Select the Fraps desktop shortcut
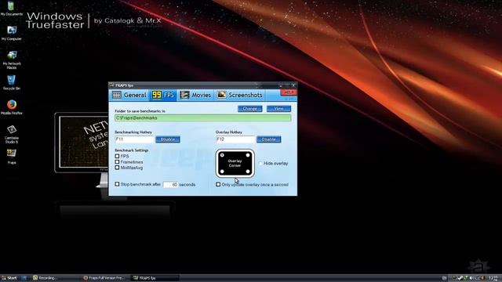Screen dimensions: 502x282 coord(12,157)
